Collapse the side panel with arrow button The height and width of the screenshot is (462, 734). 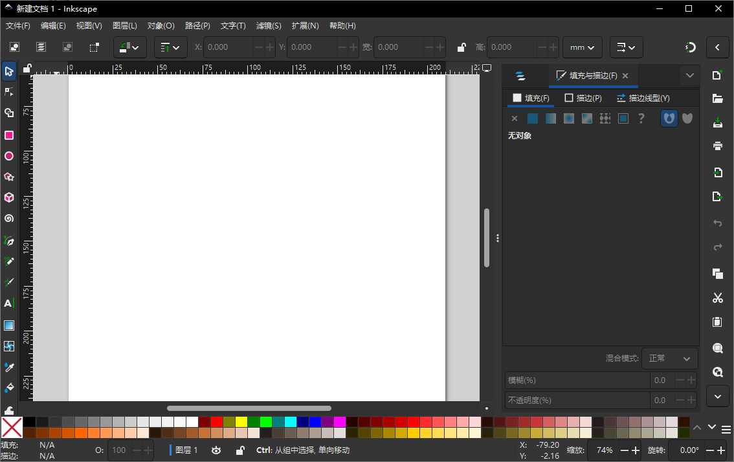718,47
